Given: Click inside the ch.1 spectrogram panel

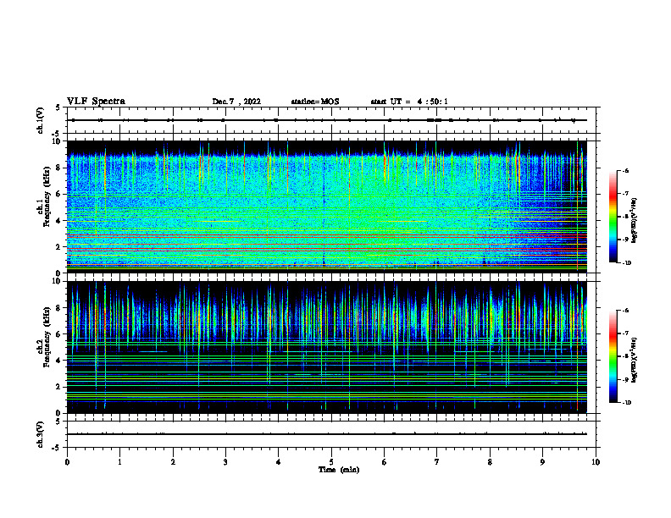Looking at the screenshot, I should 327,207.
